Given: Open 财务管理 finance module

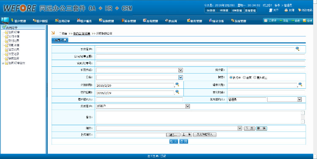Looking at the screenshot, I should (194, 21).
